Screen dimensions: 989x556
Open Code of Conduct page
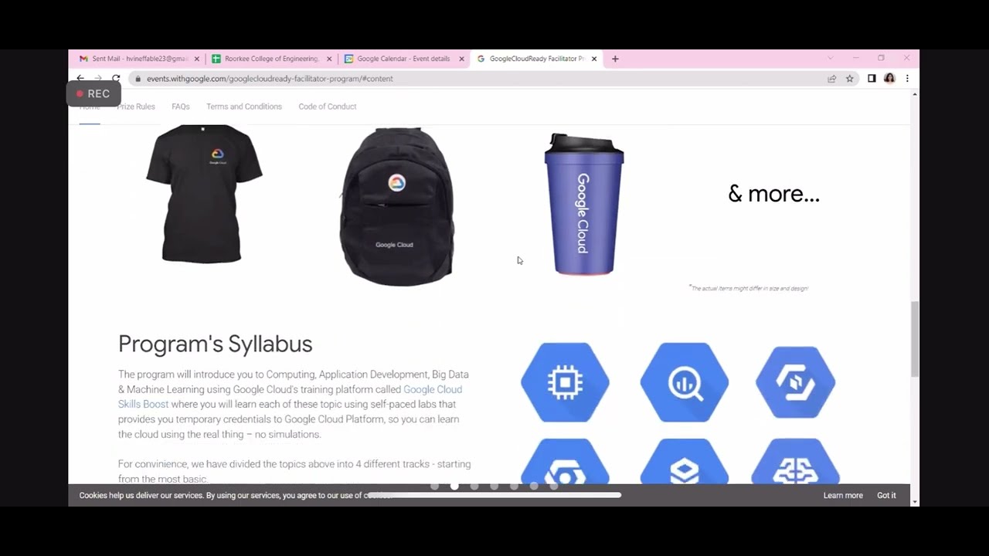coord(328,107)
